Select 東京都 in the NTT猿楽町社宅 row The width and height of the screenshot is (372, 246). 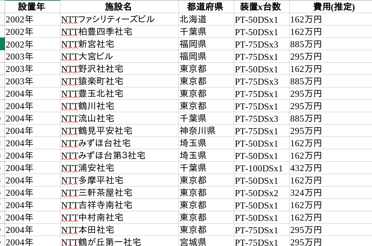(x=206, y=81)
